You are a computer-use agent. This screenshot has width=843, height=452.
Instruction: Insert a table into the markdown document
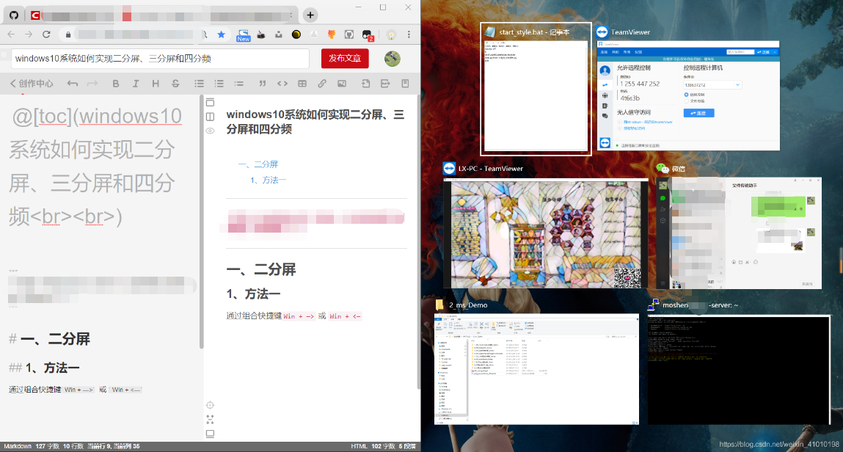(x=302, y=83)
